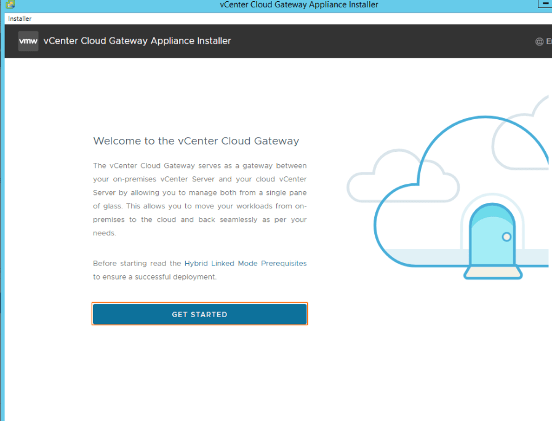
Task: Click the round door knob
Action: [x=506, y=237]
